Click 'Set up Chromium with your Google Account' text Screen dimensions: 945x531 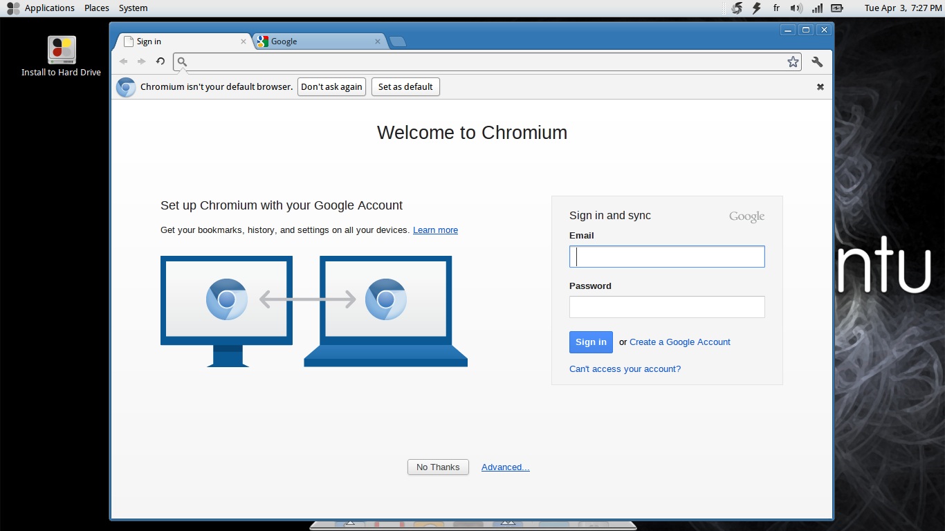pos(282,205)
